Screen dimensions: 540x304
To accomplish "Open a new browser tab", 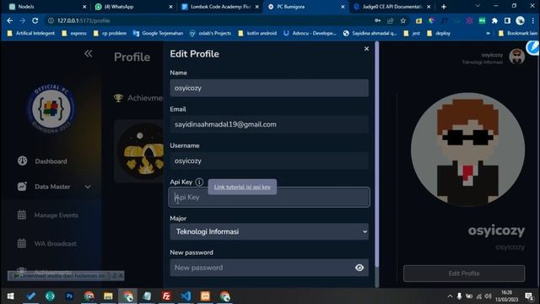I will (444, 7).
